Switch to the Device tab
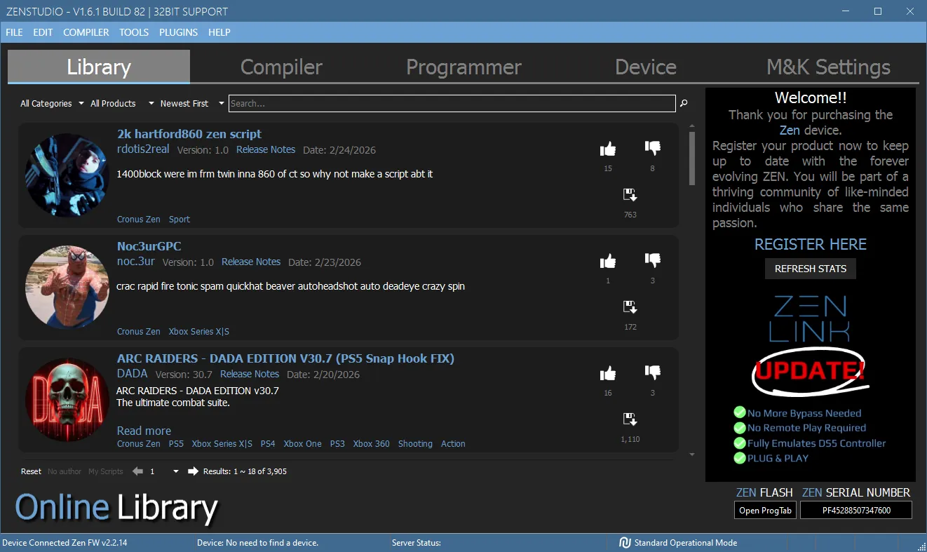The height and width of the screenshot is (552, 927). (646, 67)
